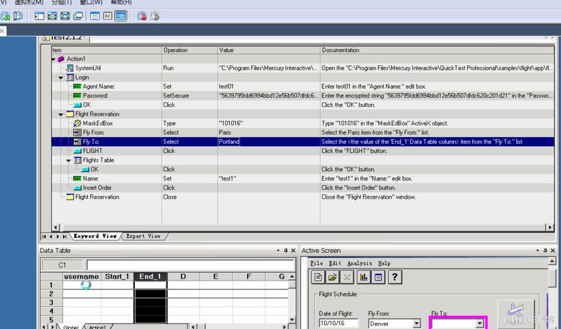Image resolution: width=561 pixels, height=329 pixels.
Task: Click the replay recording icon
Action: (155, 16)
